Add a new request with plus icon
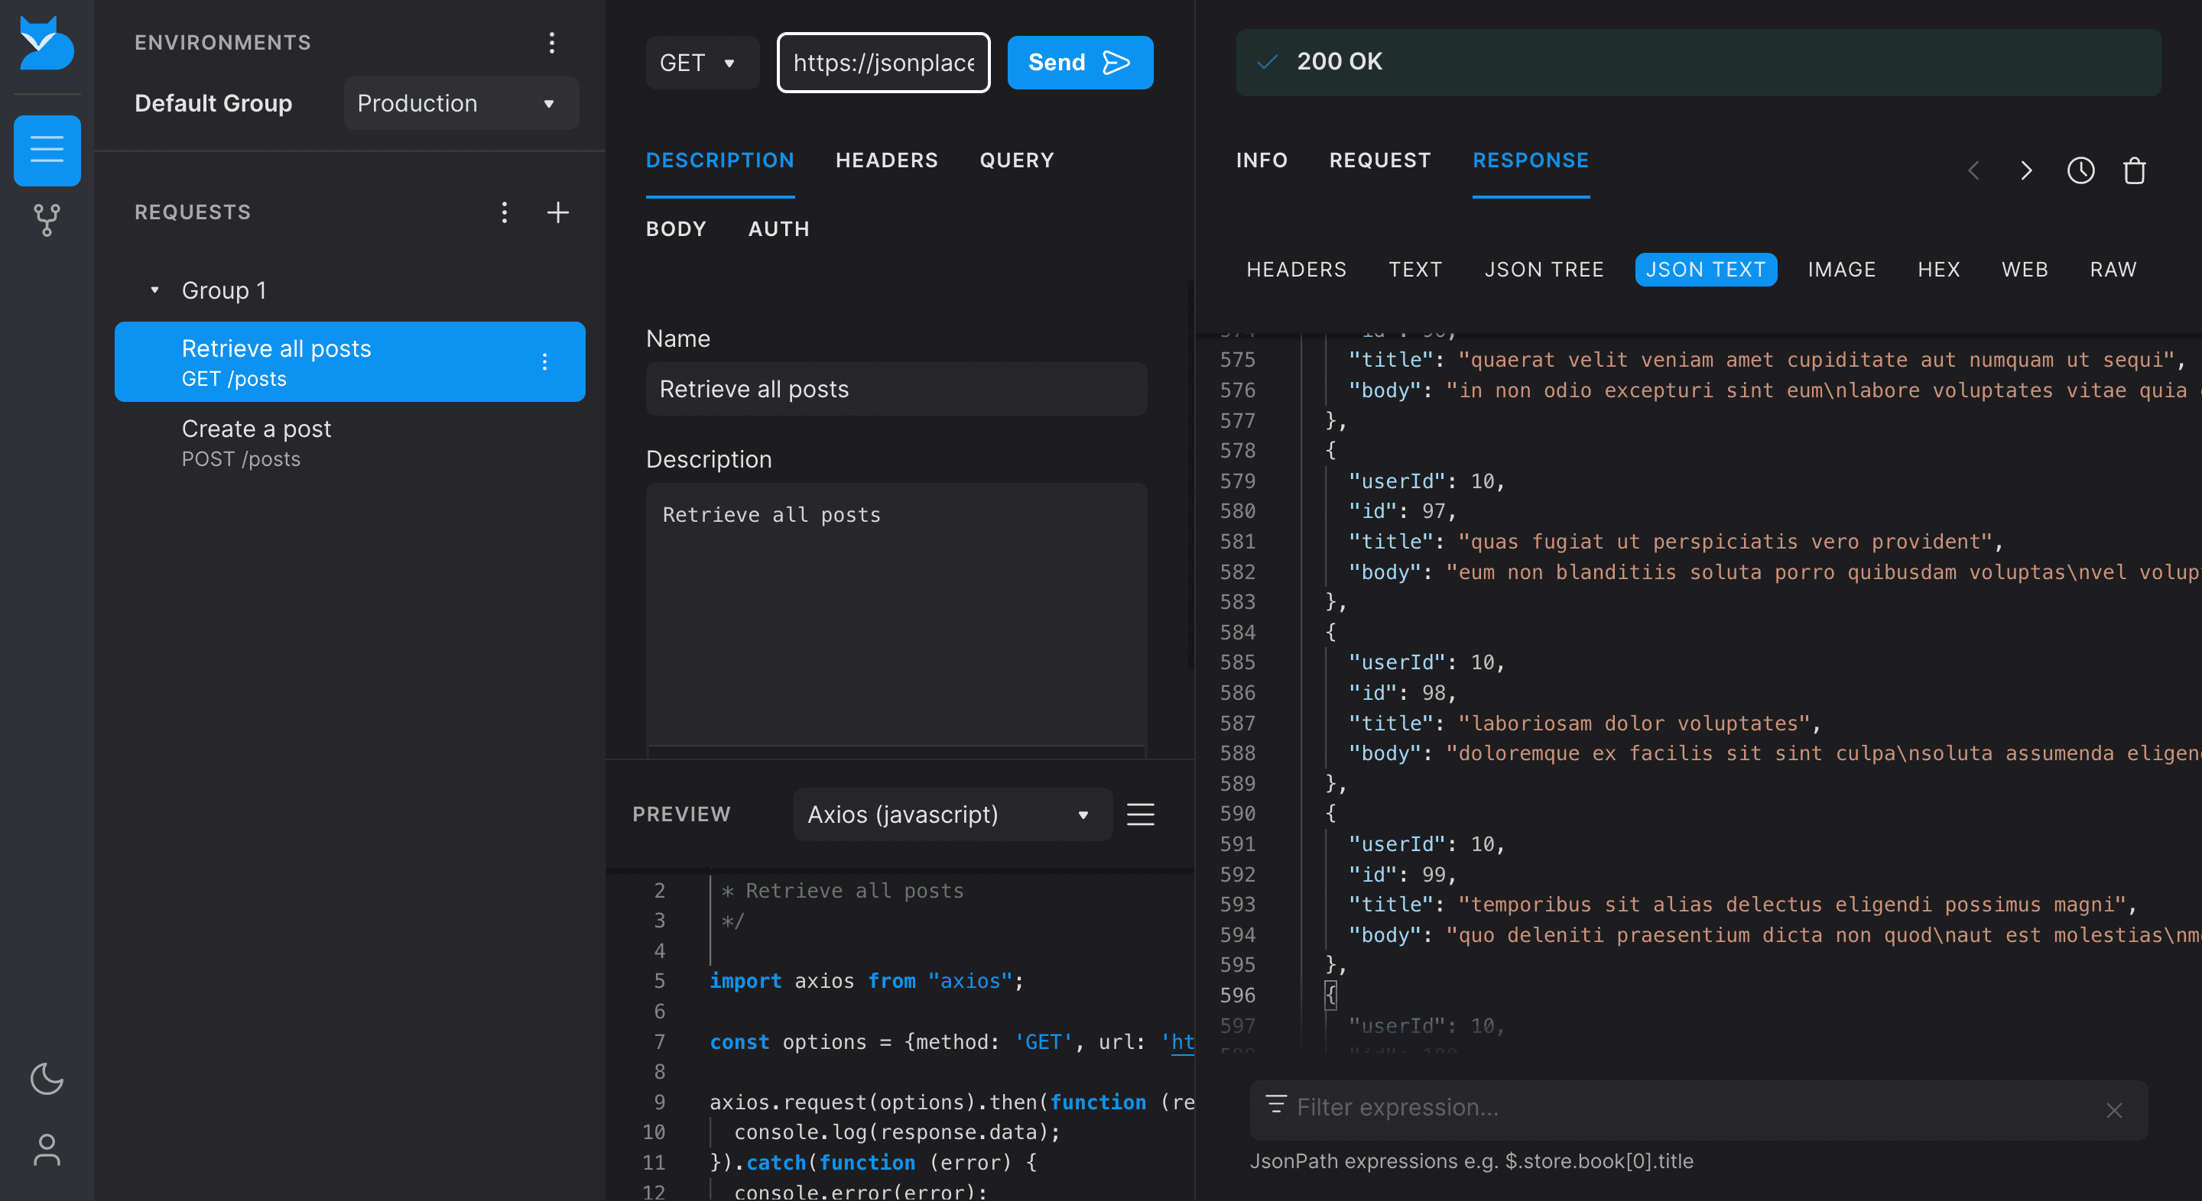The image size is (2202, 1201). (558, 212)
